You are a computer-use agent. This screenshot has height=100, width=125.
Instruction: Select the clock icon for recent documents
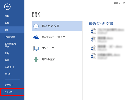pyautogui.click(x=36, y=26)
